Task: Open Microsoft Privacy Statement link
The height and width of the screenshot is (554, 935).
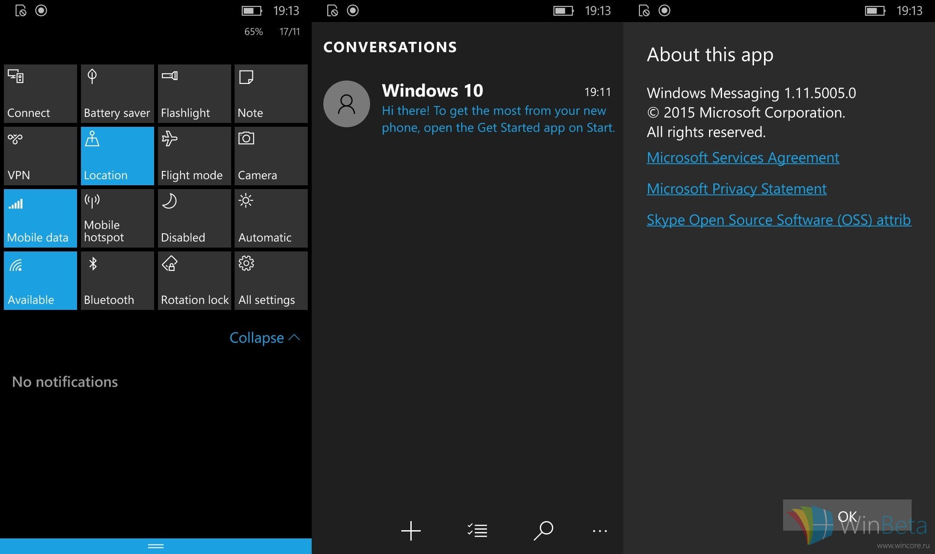Action: click(x=736, y=189)
